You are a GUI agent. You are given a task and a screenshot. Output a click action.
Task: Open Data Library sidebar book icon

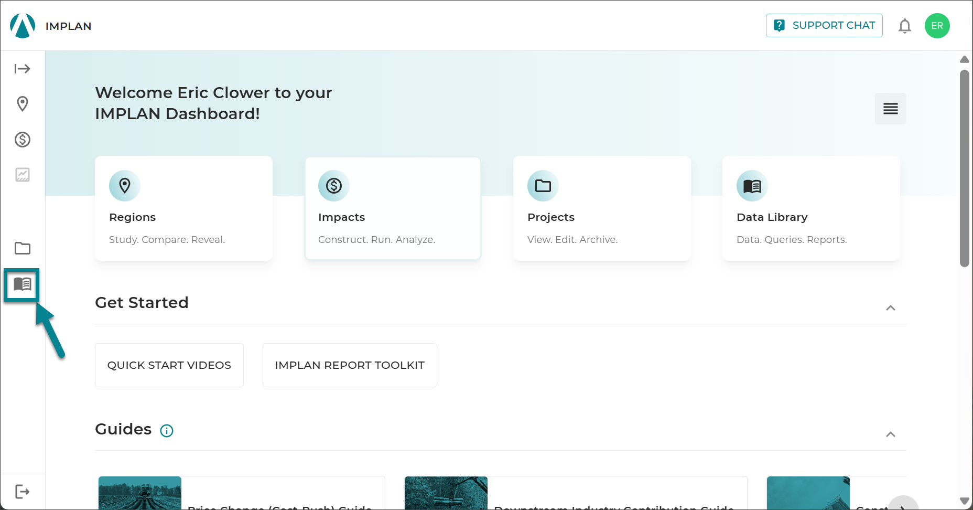23,284
